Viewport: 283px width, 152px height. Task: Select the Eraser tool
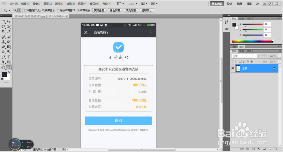(x=3, y=47)
